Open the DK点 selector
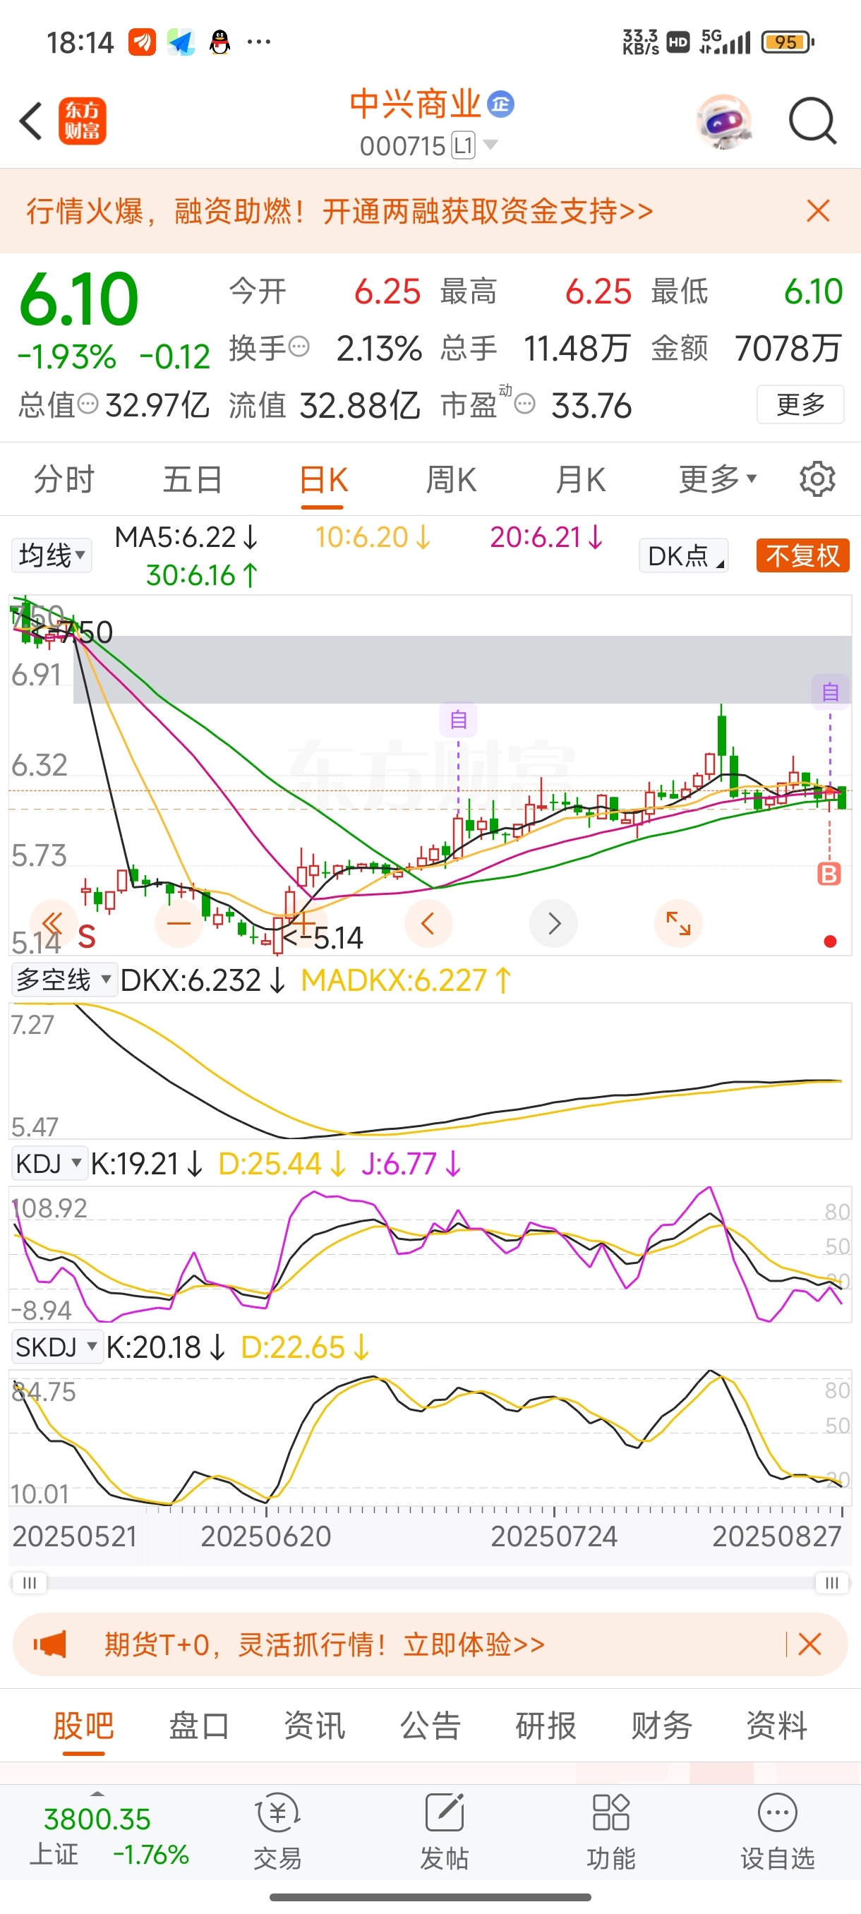 click(683, 555)
